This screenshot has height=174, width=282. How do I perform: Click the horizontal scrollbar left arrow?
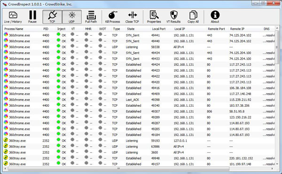(5, 169)
